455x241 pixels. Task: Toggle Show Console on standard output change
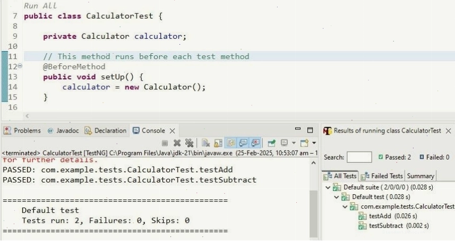(x=243, y=143)
